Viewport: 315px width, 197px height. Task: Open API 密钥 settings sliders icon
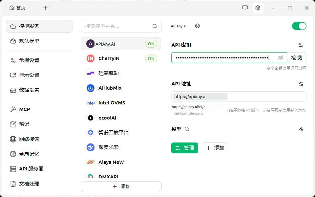[x=301, y=45]
